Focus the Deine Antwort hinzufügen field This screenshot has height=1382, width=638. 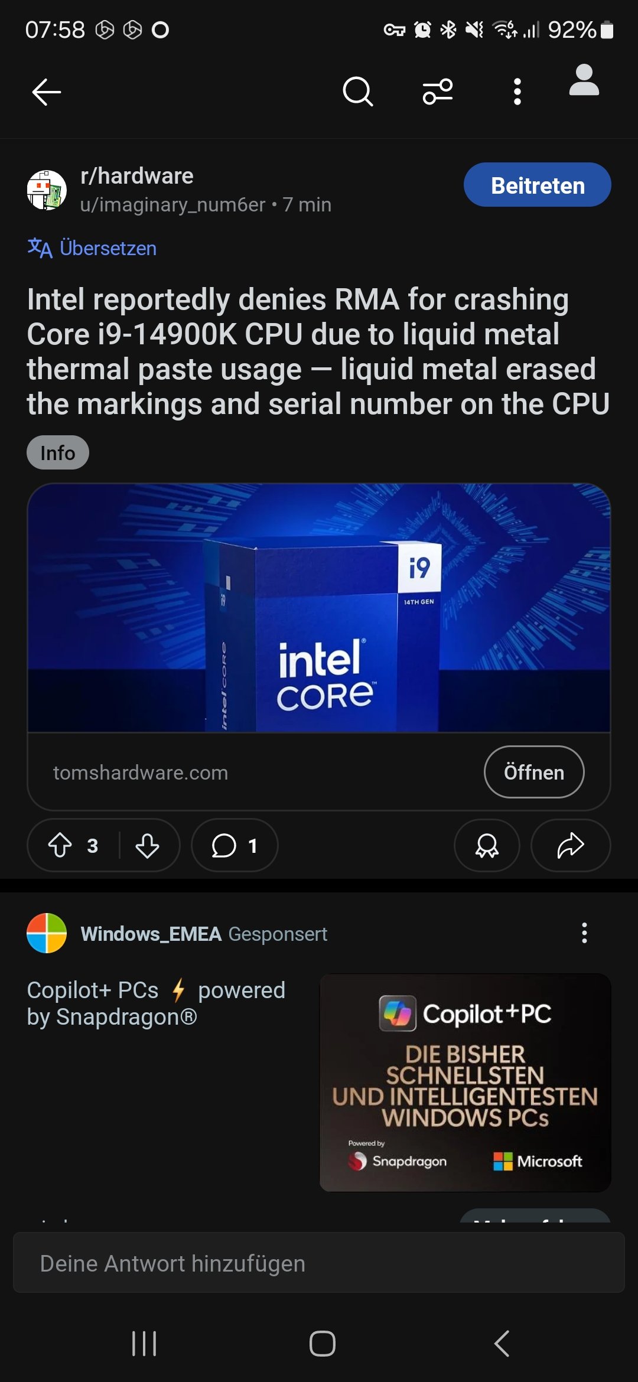pyautogui.click(x=319, y=1263)
